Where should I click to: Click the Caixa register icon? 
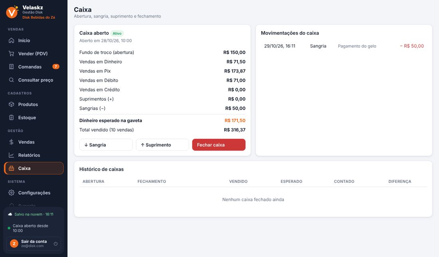point(11,168)
